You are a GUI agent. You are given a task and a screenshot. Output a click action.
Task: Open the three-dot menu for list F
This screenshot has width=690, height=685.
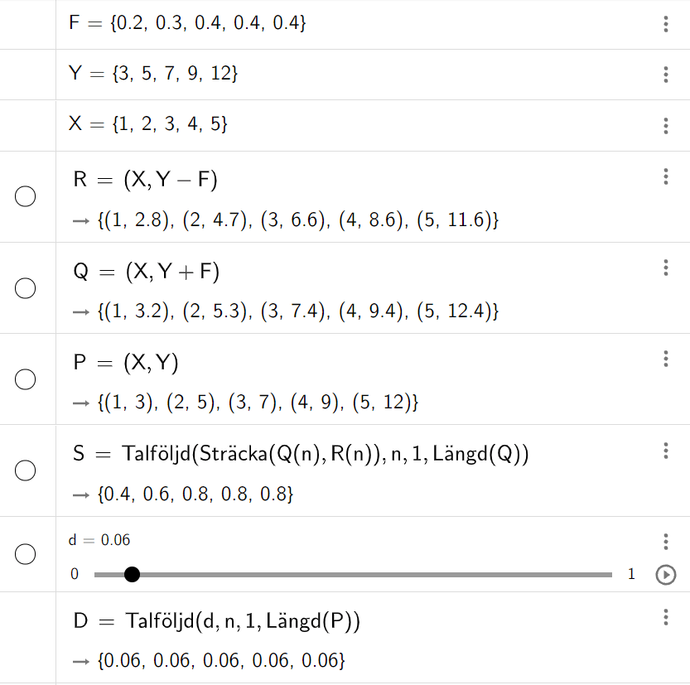pos(666,24)
